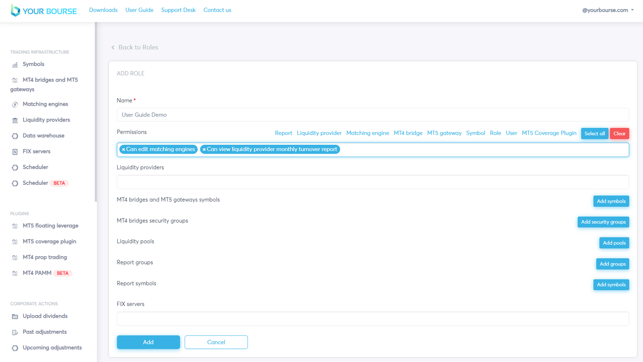This screenshot has width=643, height=362.
Task: Remove the 'Can edit matching engines' permission tag
Action: [x=123, y=149]
